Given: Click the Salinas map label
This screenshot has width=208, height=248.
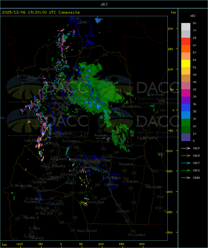Looking at the screenshot, I should (x=67, y=174).
